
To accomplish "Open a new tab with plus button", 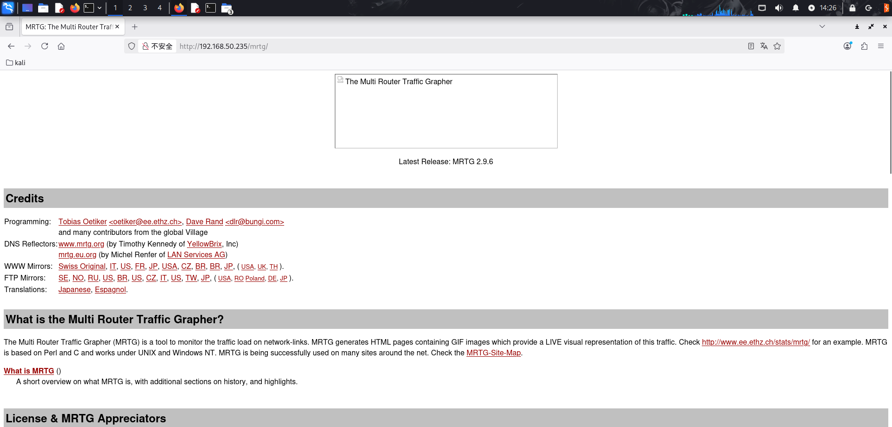I will [135, 27].
